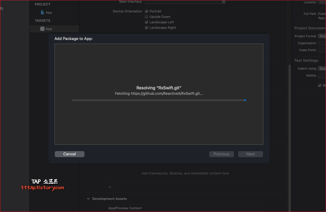Click the Fetching github URL text
326x212 pixels.
(159, 93)
